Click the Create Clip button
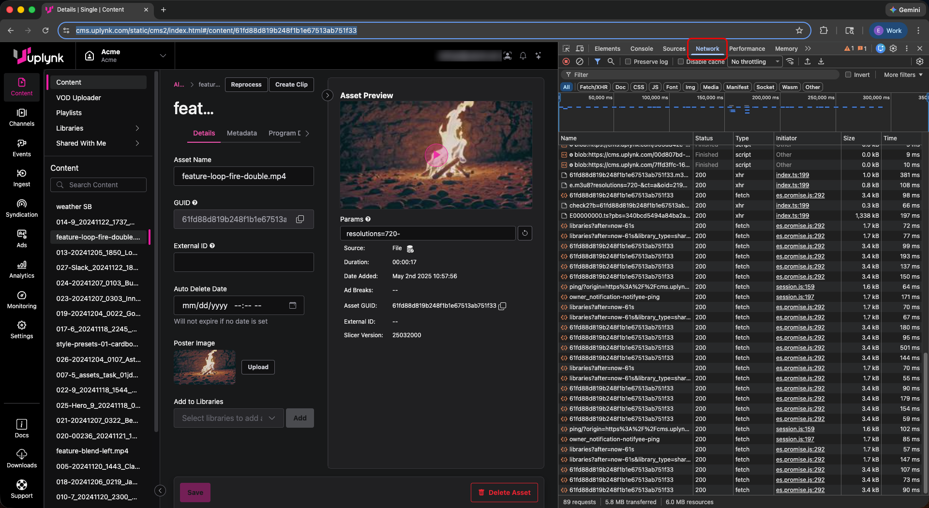This screenshot has height=508, width=929. (291, 85)
